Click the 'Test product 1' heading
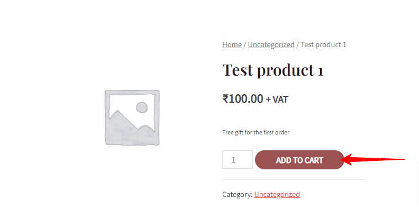Screen dimensions: 419x217 273,70
